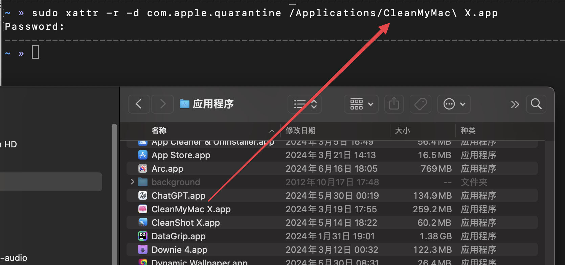The width and height of the screenshot is (565, 265).
Task: Click the size value 134.9 MB
Action: [x=432, y=196]
